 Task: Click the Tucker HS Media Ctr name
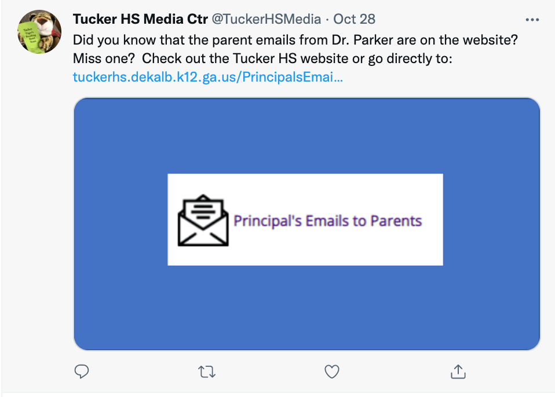point(140,19)
